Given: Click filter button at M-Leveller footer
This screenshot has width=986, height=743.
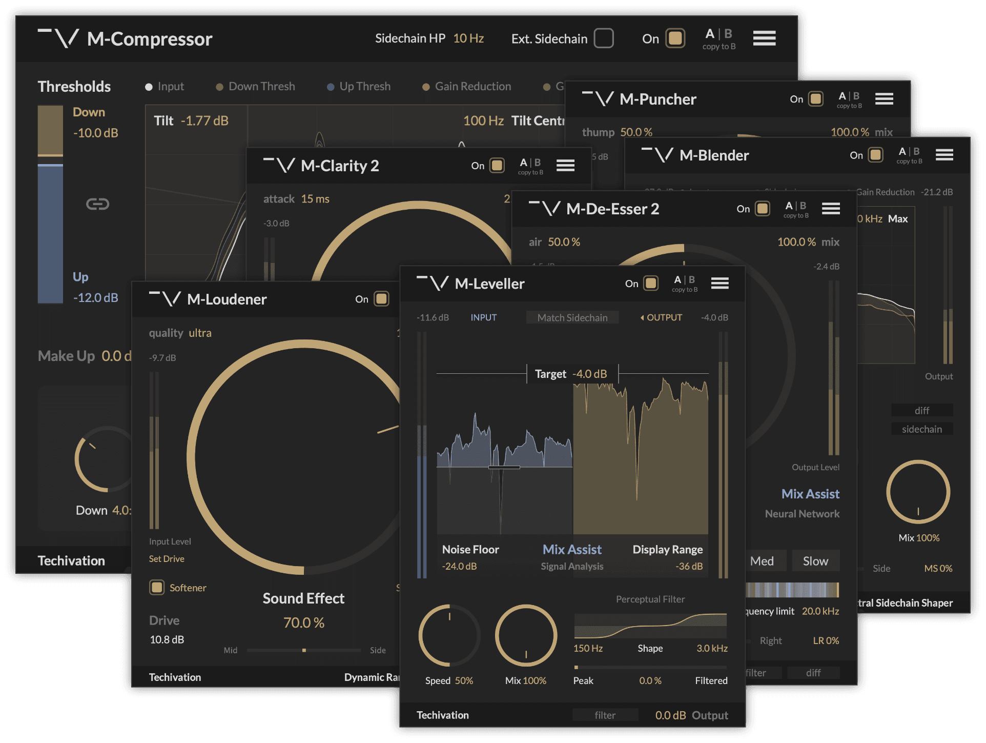Looking at the screenshot, I should 605,715.
